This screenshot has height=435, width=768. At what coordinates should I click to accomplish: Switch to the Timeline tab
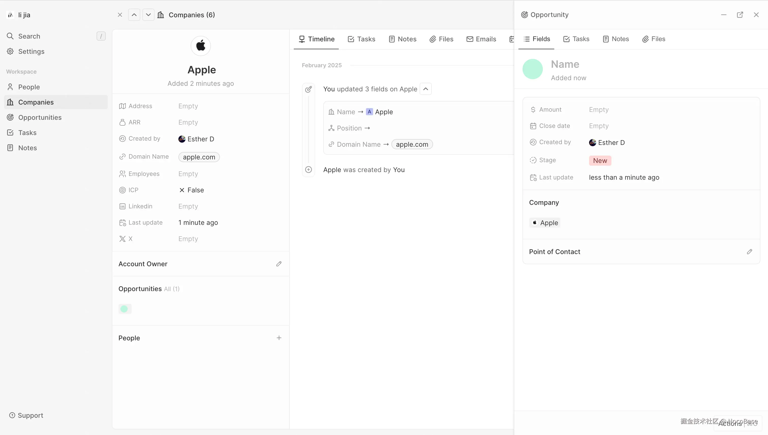click(x=317, y=39)
